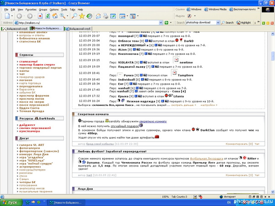Go to the Home page icon
Image resolution: width=275 pixels, height=206 pixels.
pyautogui.click(x=55, y=16)
